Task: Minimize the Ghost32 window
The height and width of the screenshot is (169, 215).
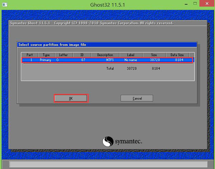Action: click(x=186, y=4)
